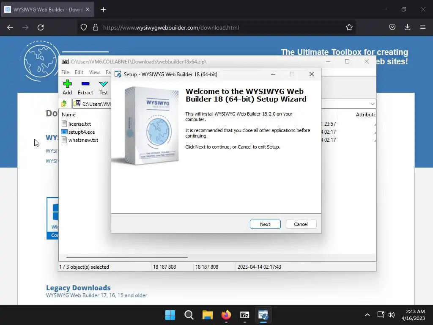The height and width of the screenshot is (325, 433).
Task: Click the 7-Zip horizontal scrollbar
Action: [x=127, y=257]
